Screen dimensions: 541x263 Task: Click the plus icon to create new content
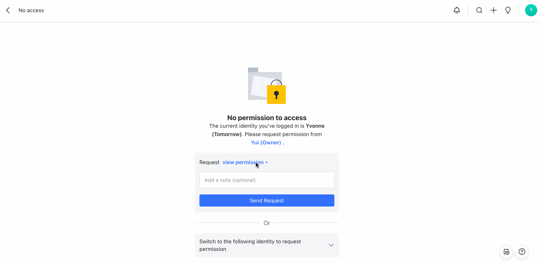click(x=493, y=10)
